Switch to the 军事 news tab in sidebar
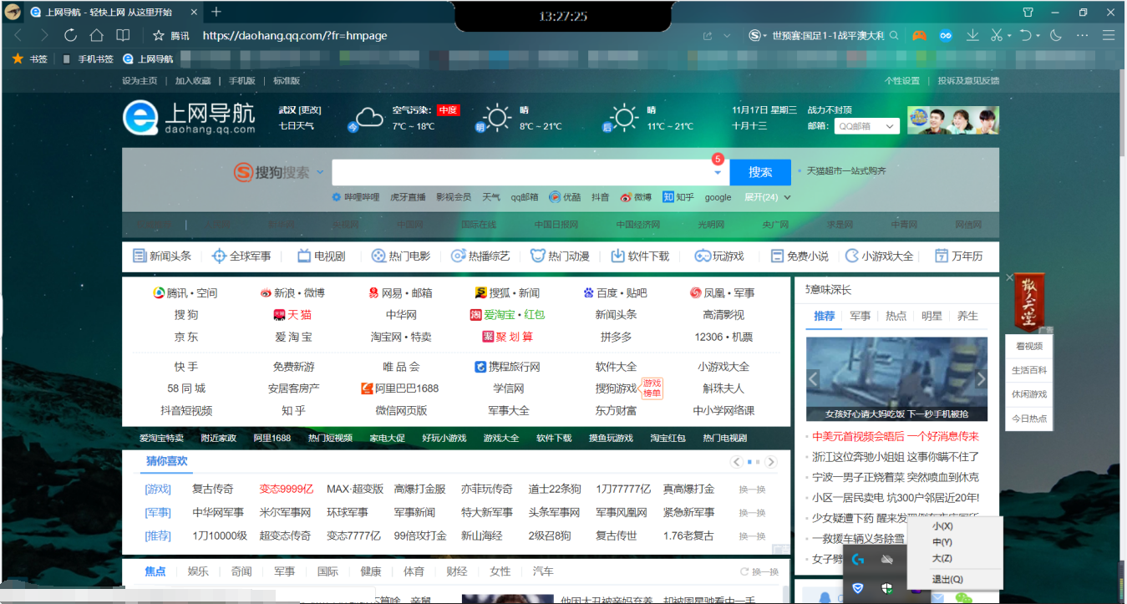The height and width of the screenshot is (604, 1127). coord(860,316)
